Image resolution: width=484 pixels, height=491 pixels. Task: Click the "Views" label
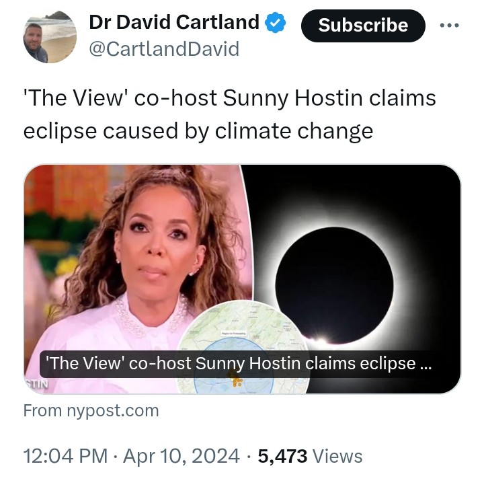click(x=338, y=456)
